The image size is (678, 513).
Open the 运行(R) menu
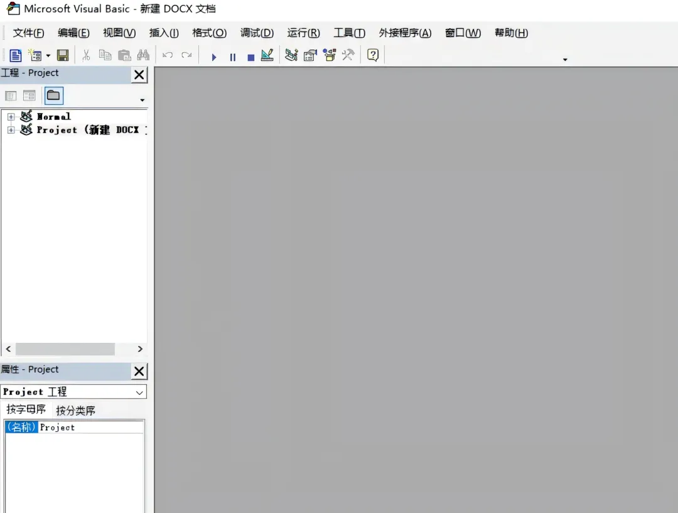304,33
